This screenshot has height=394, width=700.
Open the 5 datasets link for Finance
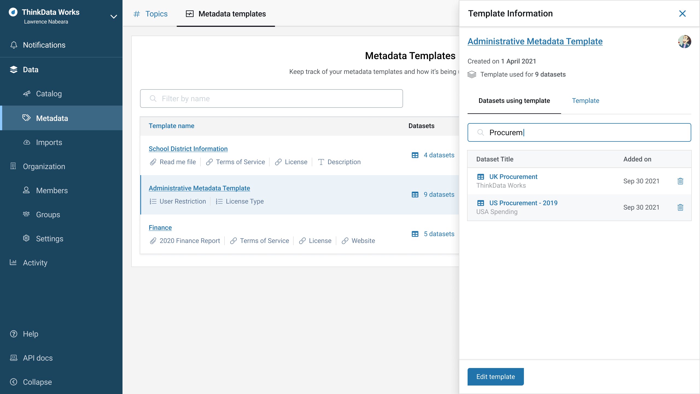click(x=439, y=234)
